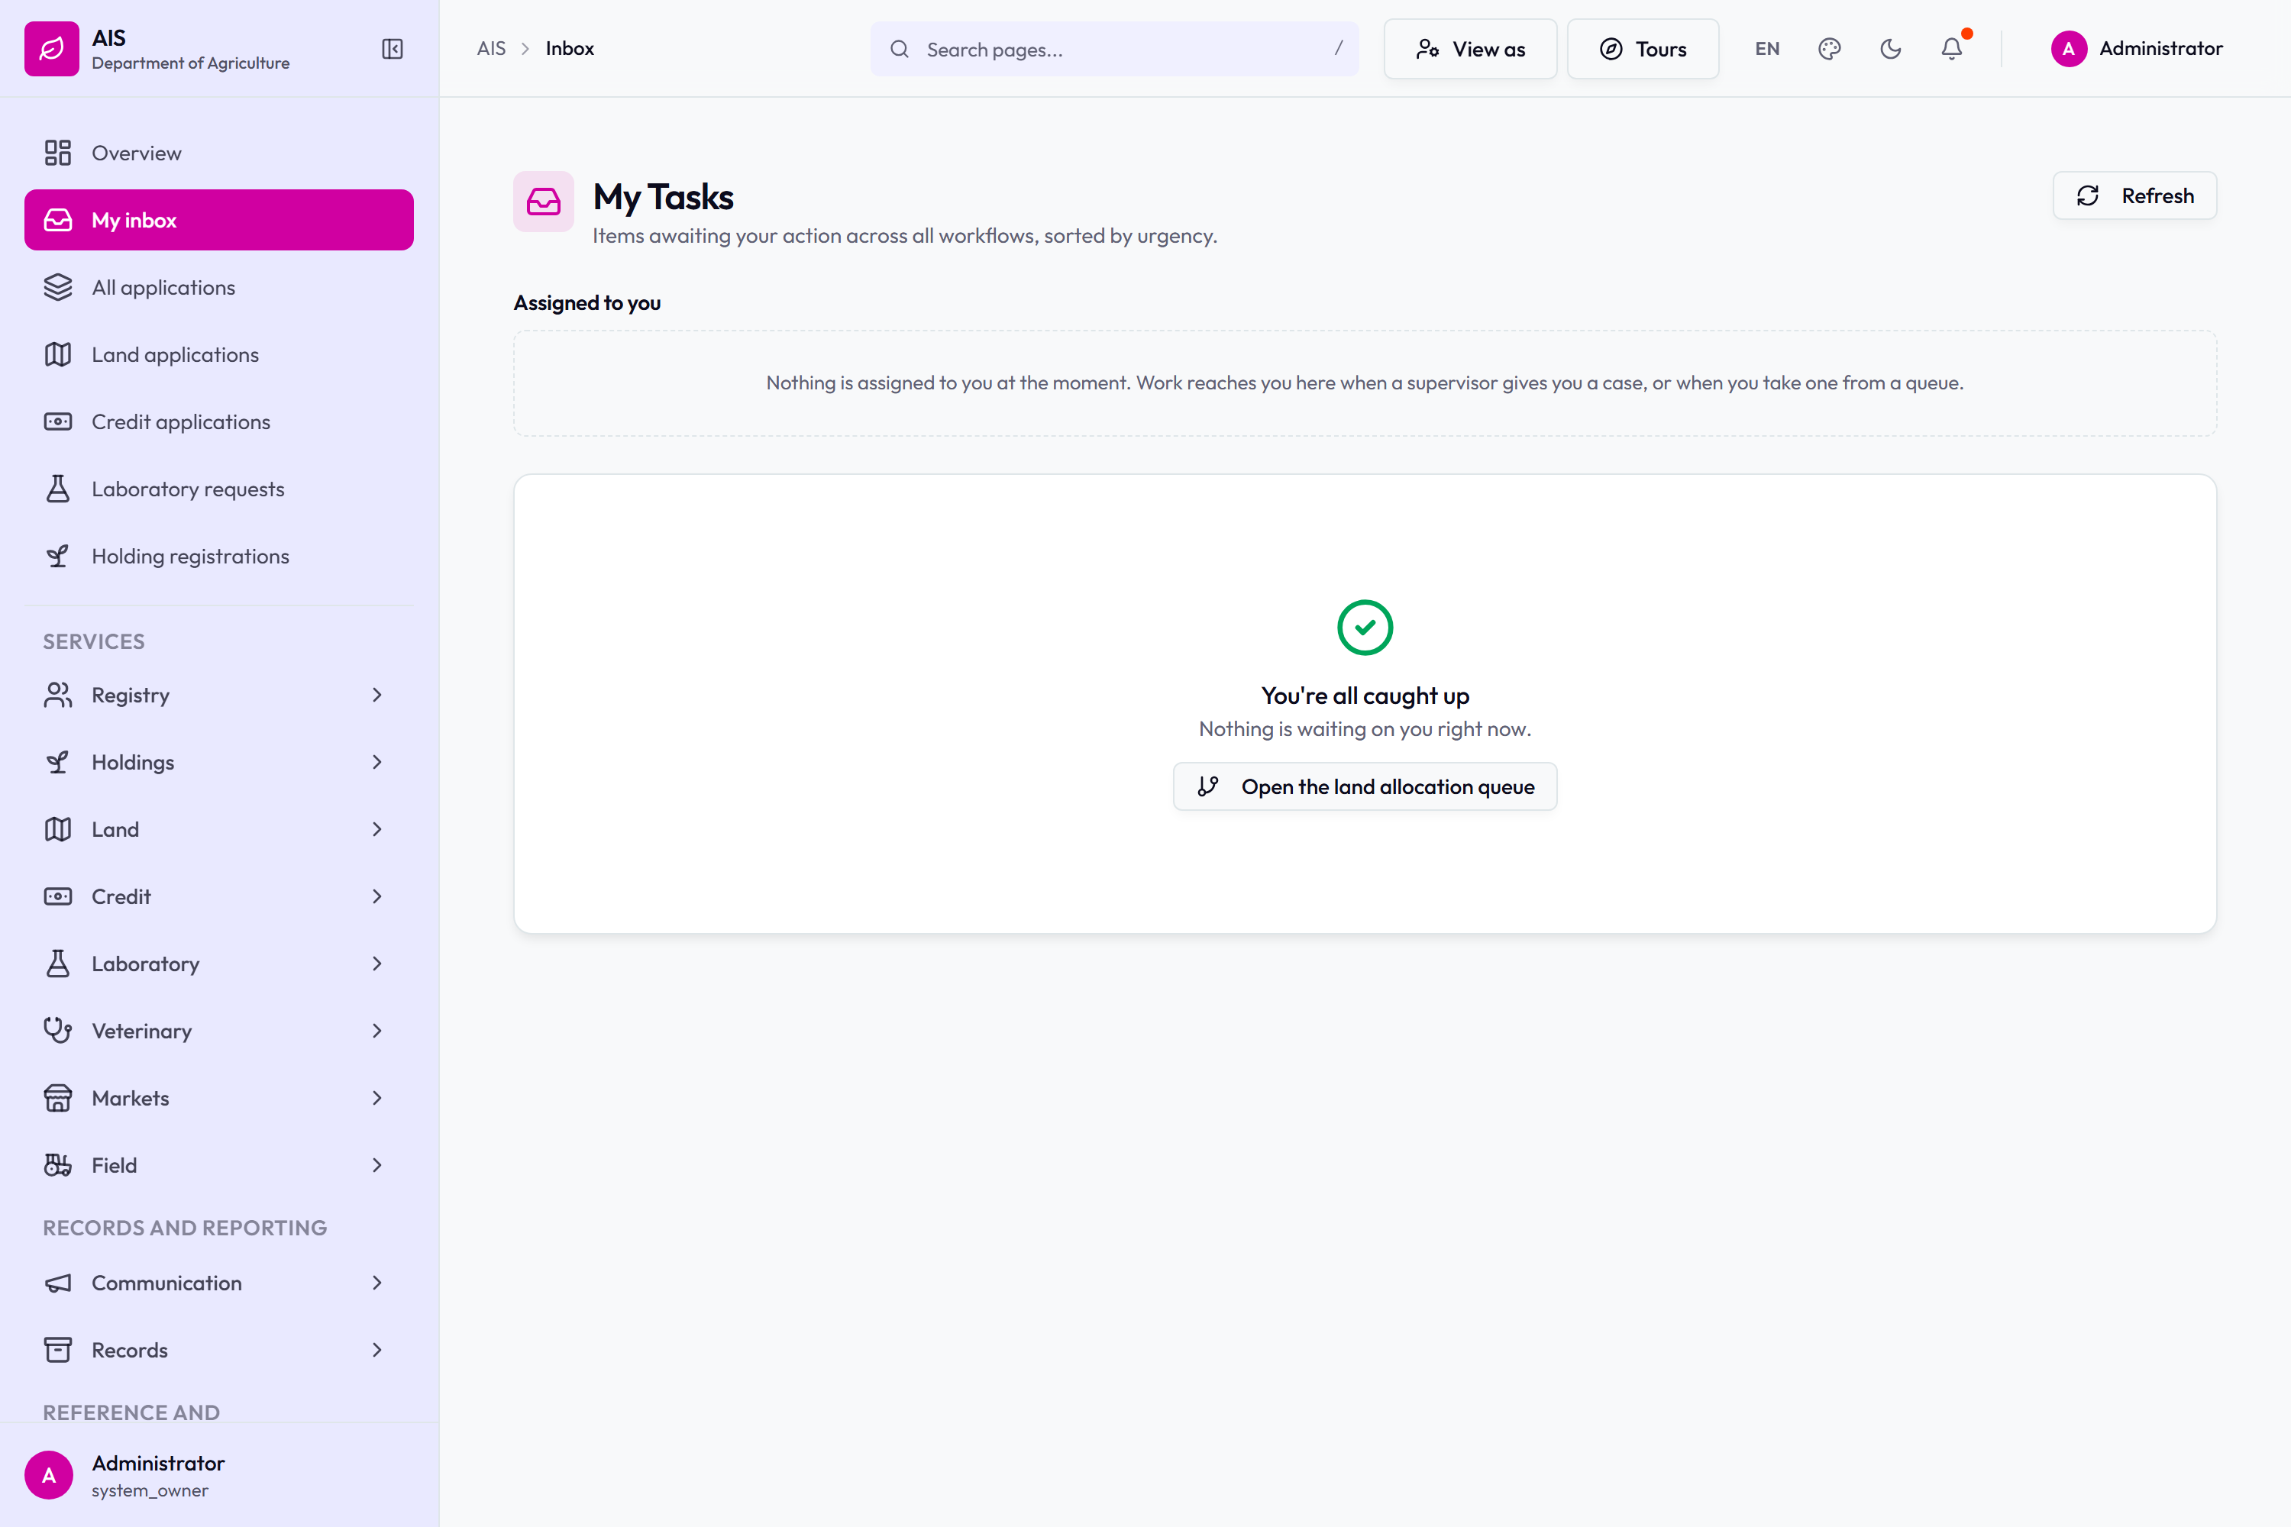Click the Overview dashboard icon

tap(57, 153)
